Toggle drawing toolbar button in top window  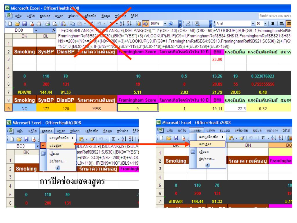click(146, 24)
